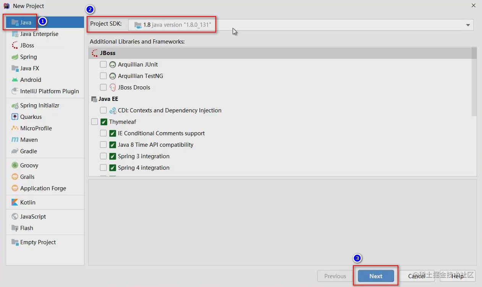Close the New Project dialog
Image resolution: width=482 pixels, height=287 pixels.
coord(474,6)
